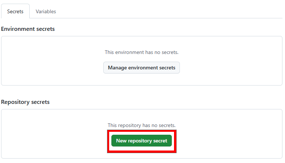Click 'This environment has no secrets' text

[x=141, y=52]
